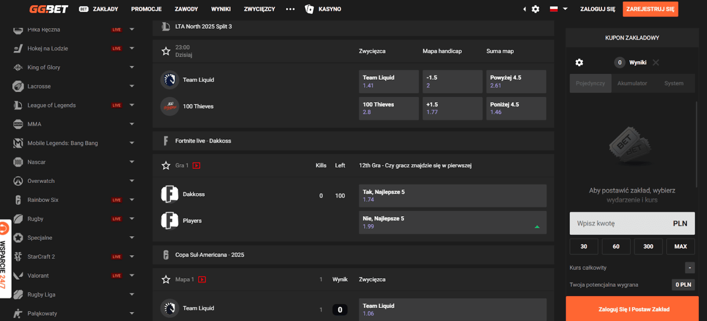Click the Team Liquid logo
707x321 pixels.
[169, 80]
